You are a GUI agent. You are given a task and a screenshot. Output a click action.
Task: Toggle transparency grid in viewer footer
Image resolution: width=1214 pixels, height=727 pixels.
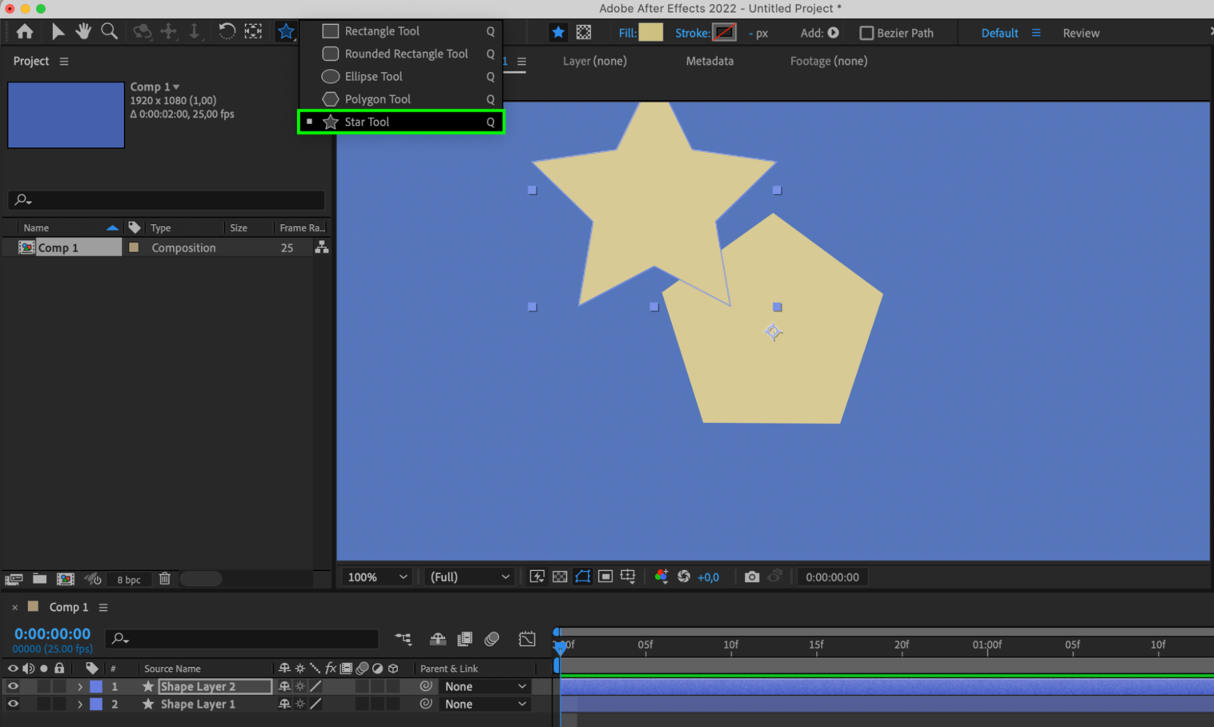560,577
